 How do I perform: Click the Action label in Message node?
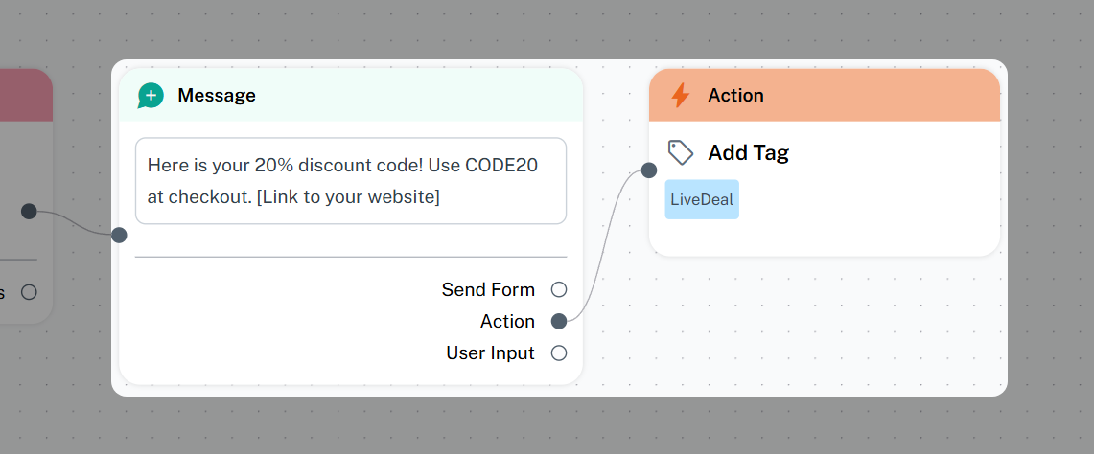pos(507,321)
